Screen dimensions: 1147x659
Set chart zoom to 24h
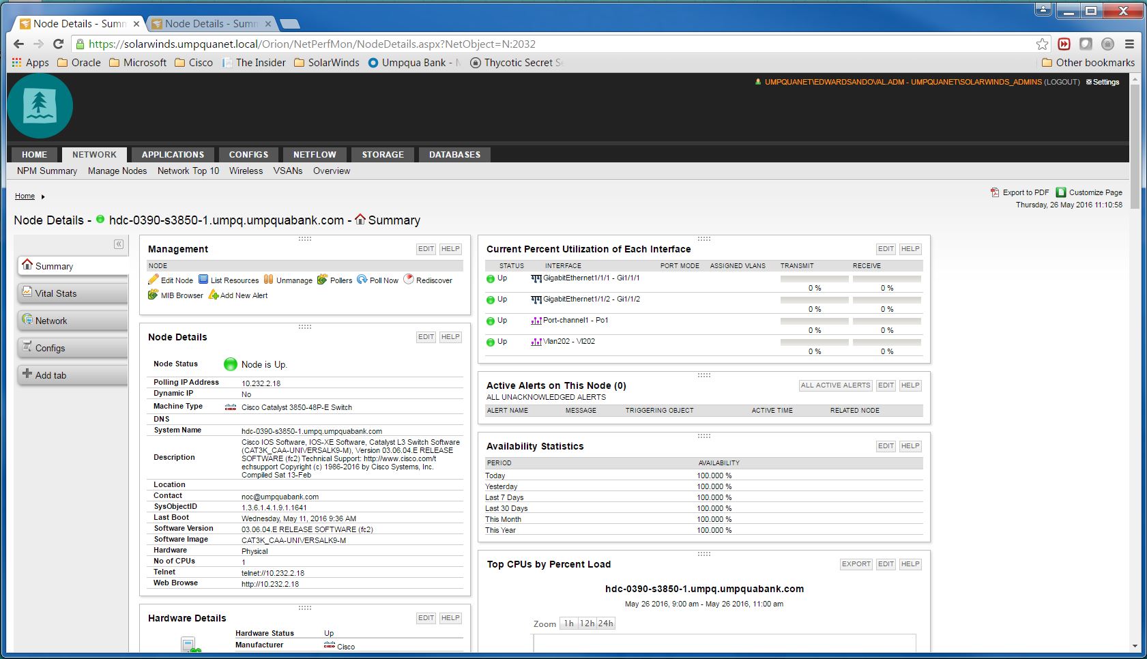click(606, 624)
